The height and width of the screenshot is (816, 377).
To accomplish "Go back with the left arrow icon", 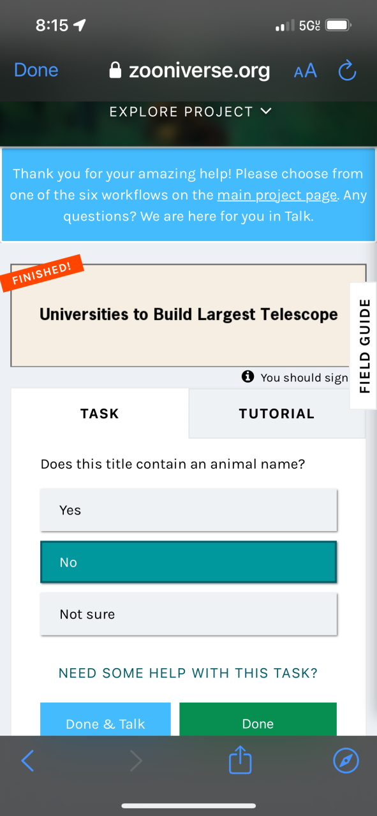I will point(27,760).
